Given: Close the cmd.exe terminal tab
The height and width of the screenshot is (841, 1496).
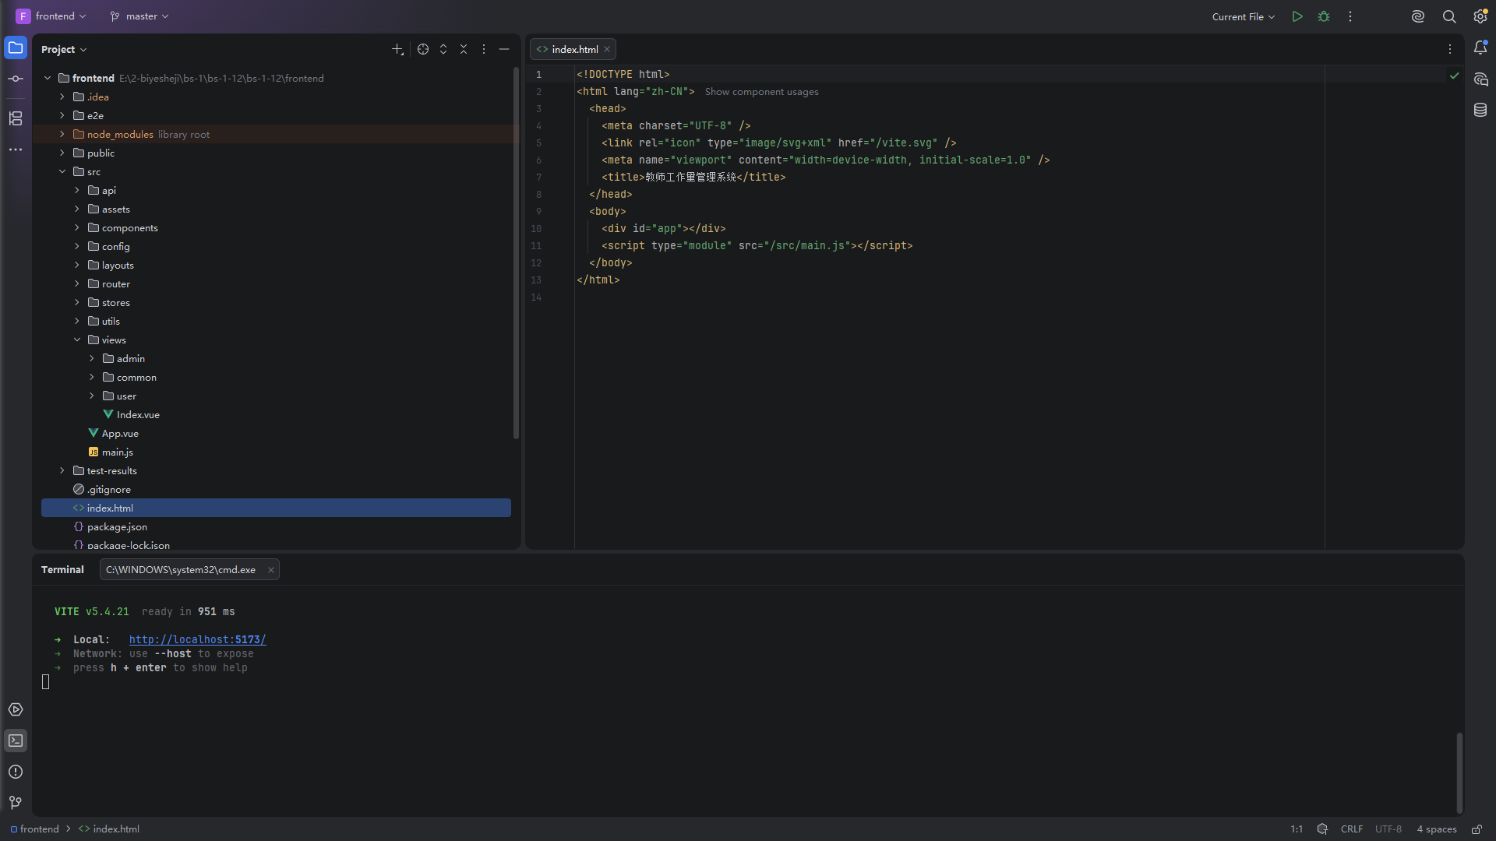Looking at the screenshot, I should tap(271, 570).
